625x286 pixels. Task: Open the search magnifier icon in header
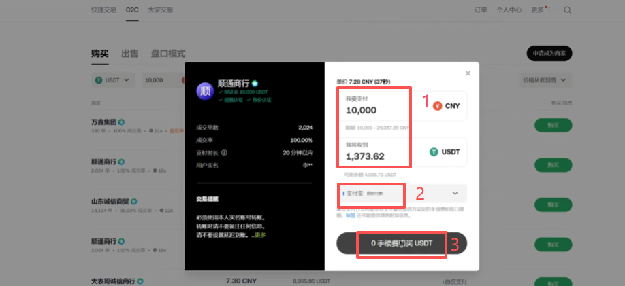click(567, 10)
